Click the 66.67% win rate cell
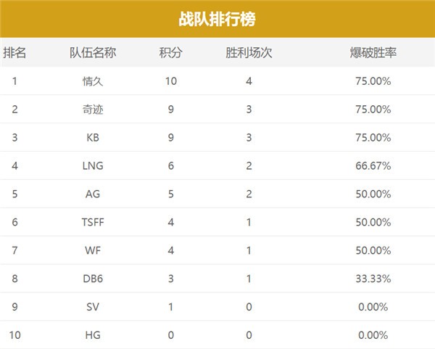 tap(376, 166)
